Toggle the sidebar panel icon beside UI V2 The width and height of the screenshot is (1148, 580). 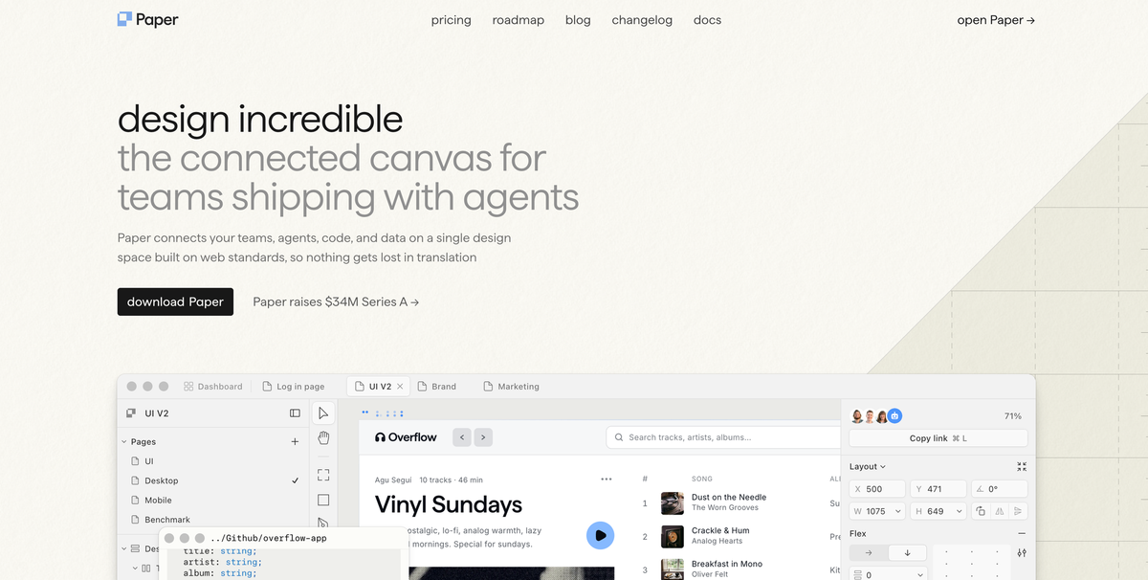coord(295,413)
